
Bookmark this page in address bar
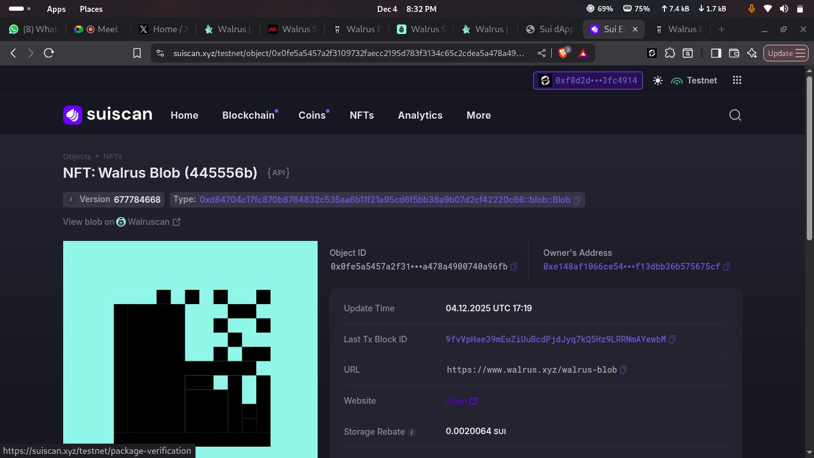pos(137,53)
